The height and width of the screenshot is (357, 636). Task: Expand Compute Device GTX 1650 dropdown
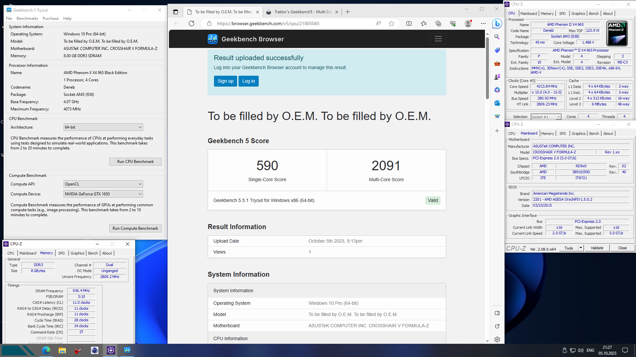click(103, 194)
